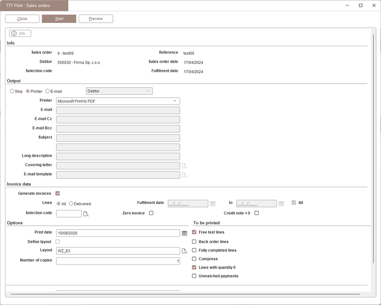Click the E-mail template browse icon
Viewport: 381px width, 305px height.
(184, 175)
